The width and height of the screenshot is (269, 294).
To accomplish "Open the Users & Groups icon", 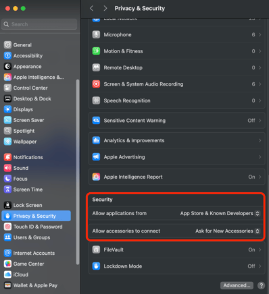I will click(7, 237).
